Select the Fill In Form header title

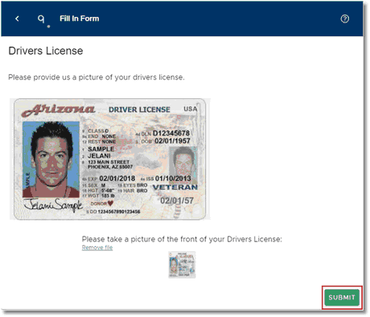point(80,19)
